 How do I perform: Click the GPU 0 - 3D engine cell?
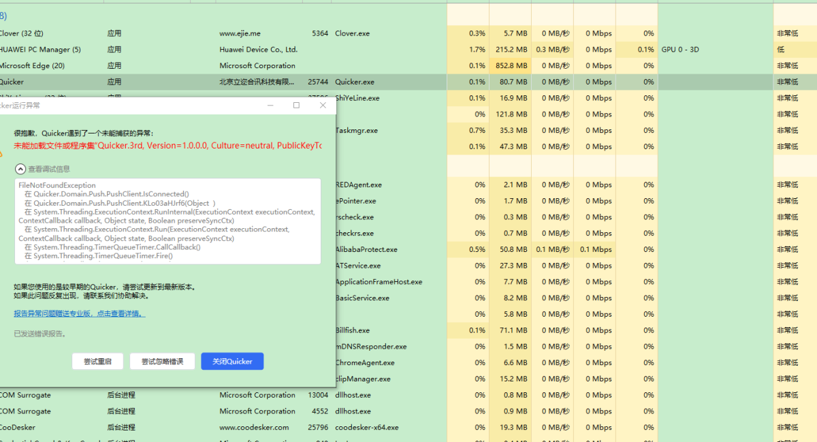[680, 50]
